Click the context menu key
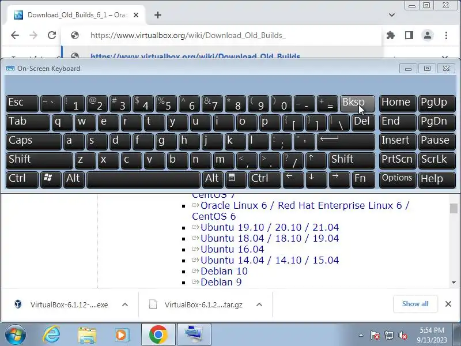The height and width of the screenshot is (346, 461). click(236, 179)
